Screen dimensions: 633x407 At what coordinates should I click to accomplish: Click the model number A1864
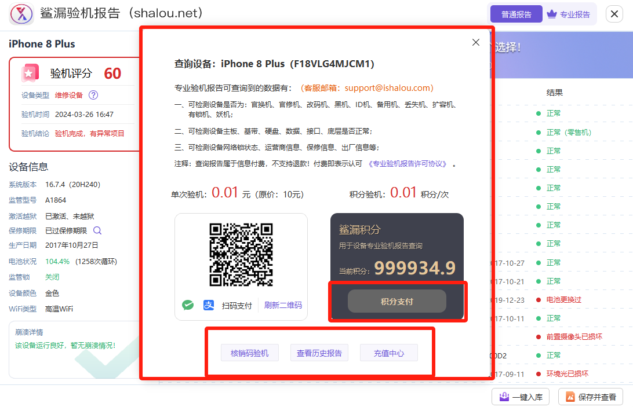tap(56, 200)
